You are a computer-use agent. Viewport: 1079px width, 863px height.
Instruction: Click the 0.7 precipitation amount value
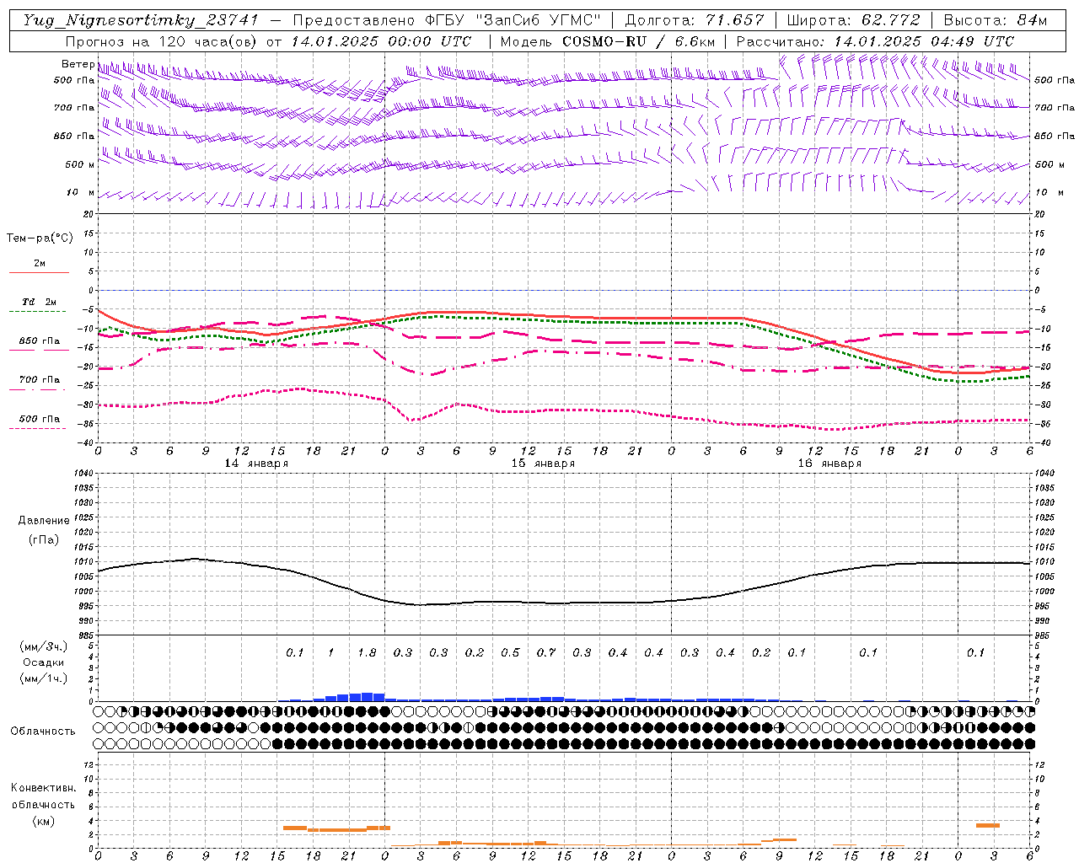[x=546, y=653]
